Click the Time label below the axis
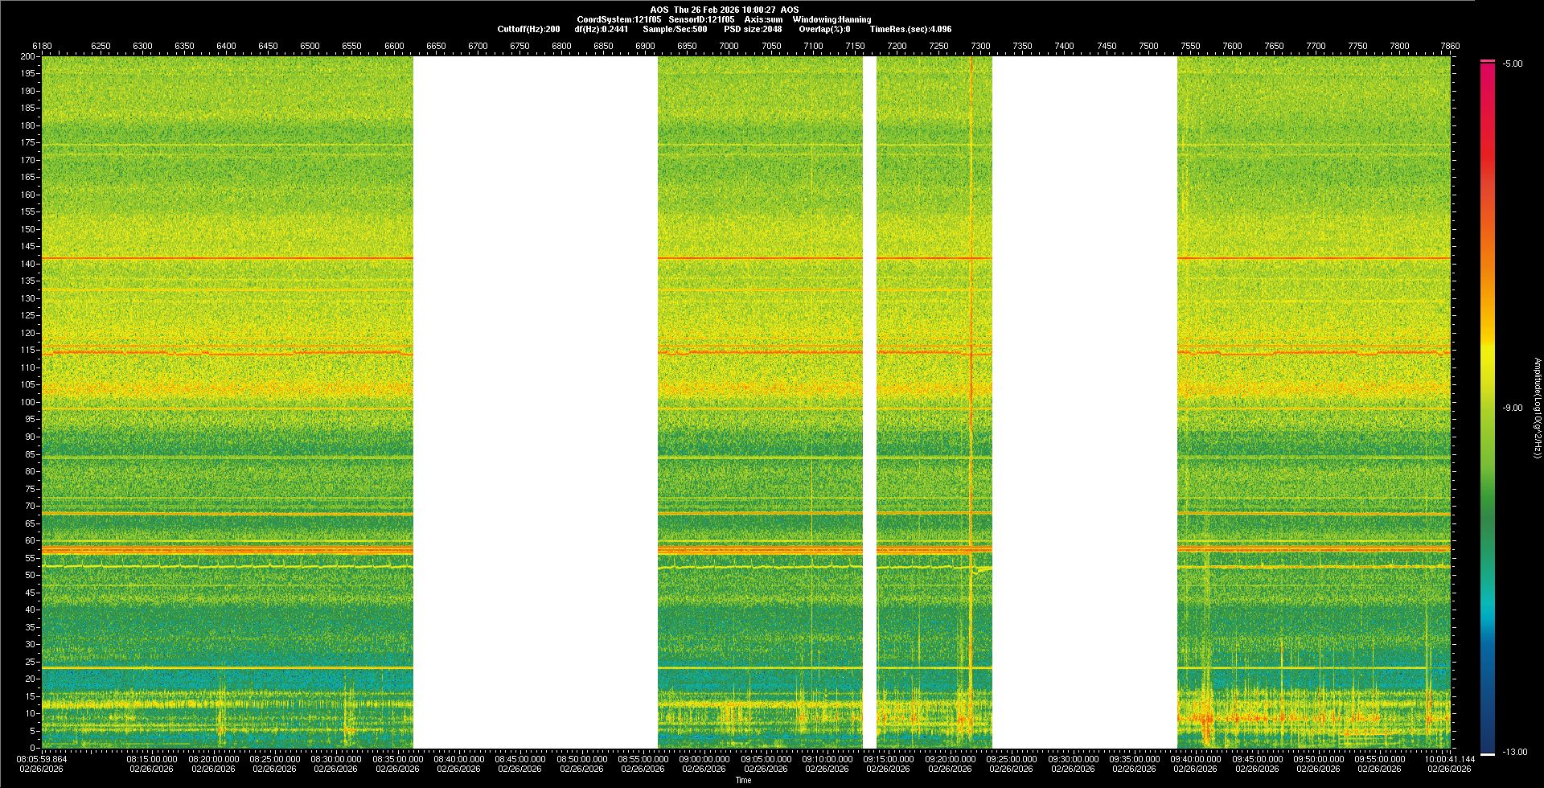Screen dimensions: 1544x788 coord(743,780)
